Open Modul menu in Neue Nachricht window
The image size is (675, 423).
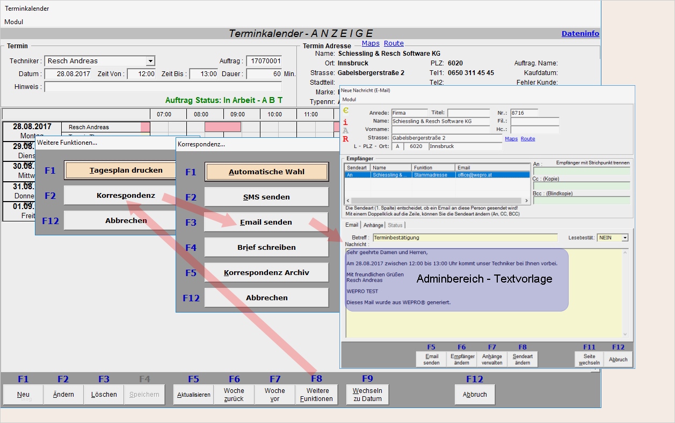[349, 99]
